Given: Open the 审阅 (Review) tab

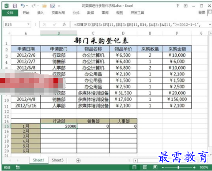Looking at the screenshot, I should [105, 13].
